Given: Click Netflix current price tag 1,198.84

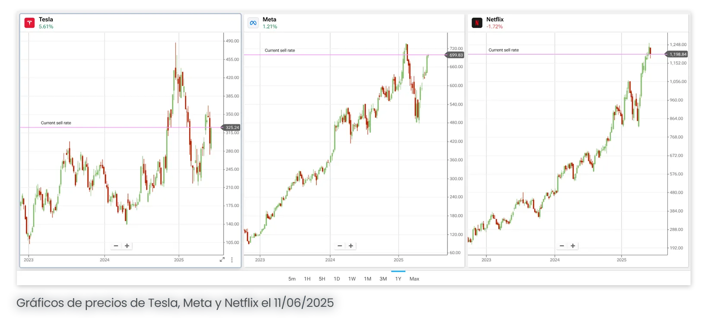Looking at the screenshot, I should [677, 54].
